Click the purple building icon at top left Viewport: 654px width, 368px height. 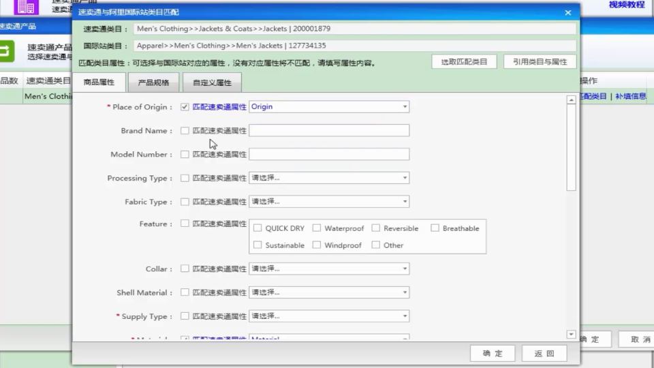tap(26, 7)
